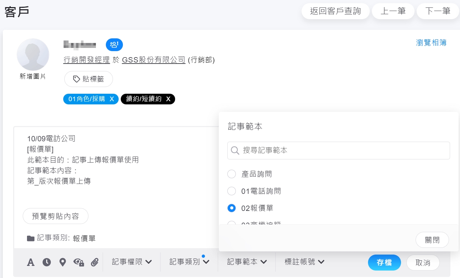Screen dimensions: 460x278
Task: Select the 01電話詢問 radio option
Action: point(232,191)
